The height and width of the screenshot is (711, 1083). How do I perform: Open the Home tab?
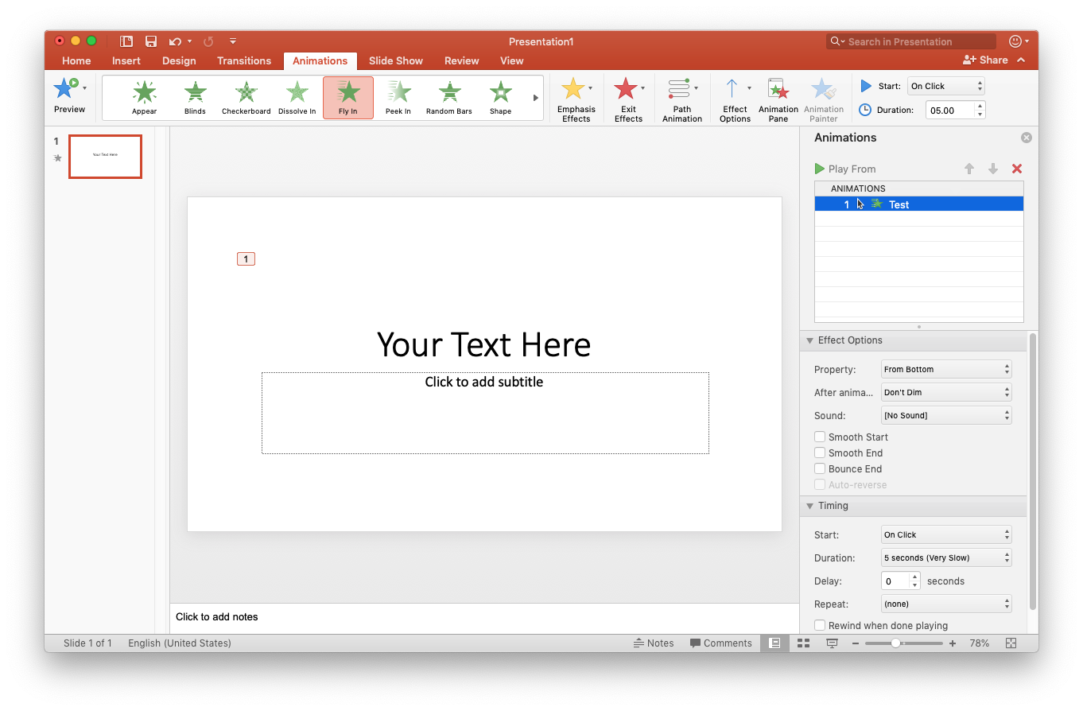(x=76, y=60)
